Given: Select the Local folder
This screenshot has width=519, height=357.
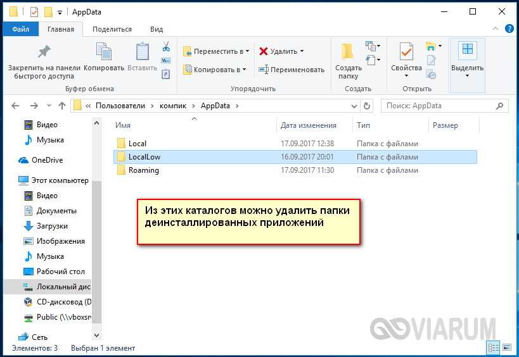Looking at the screenshot, I should pyautogui.click(x=295, y=144).
